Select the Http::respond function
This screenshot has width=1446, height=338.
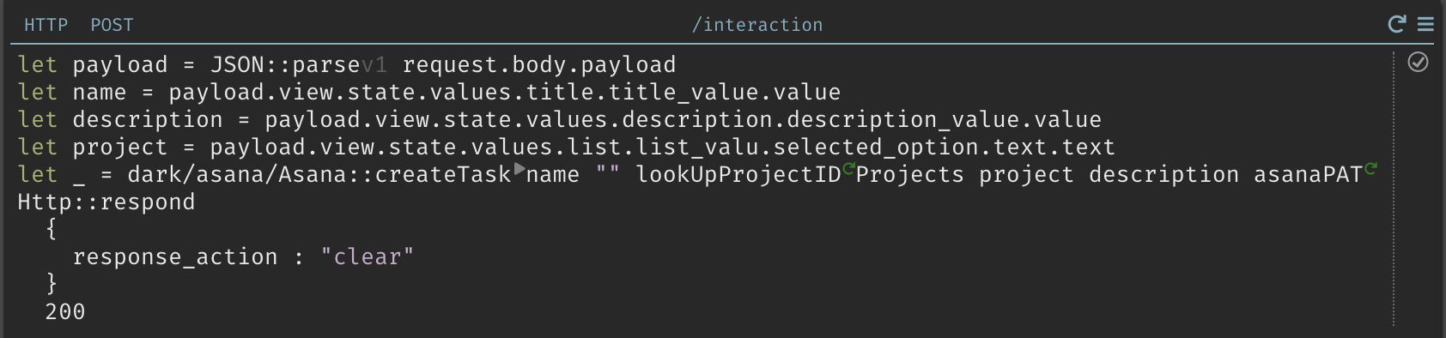coord(106,202)
